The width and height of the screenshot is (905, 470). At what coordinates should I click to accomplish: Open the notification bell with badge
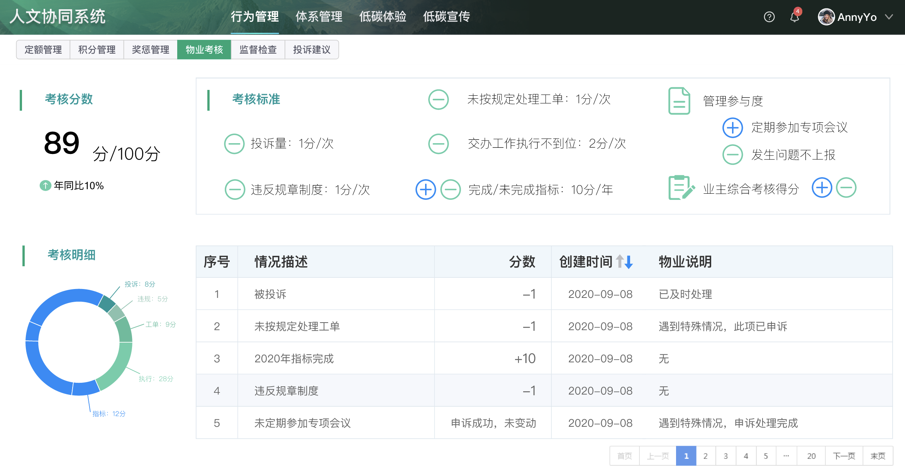pyautogui.click(x=794, y=17)
